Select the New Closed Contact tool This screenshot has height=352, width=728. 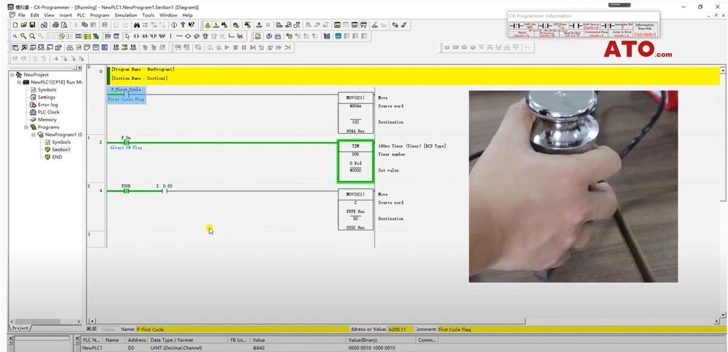click(x=145, y=36)
